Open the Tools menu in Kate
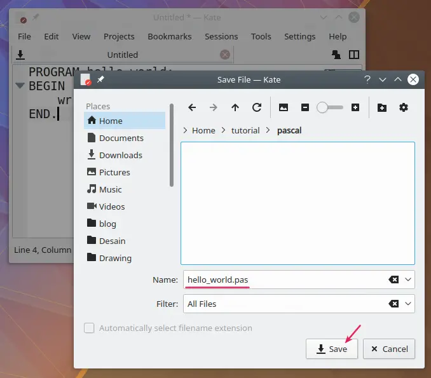 click(261, 37)
